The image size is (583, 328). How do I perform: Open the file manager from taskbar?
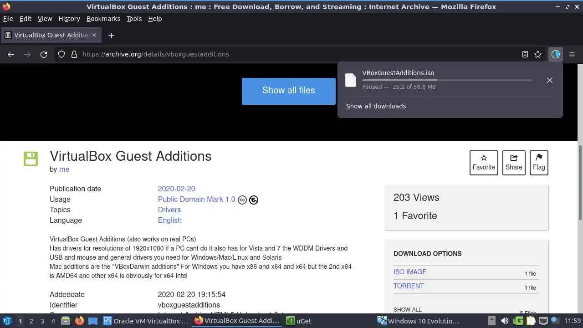tap(66, 321)
